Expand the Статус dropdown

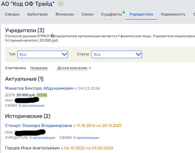[x=117, y=54]
